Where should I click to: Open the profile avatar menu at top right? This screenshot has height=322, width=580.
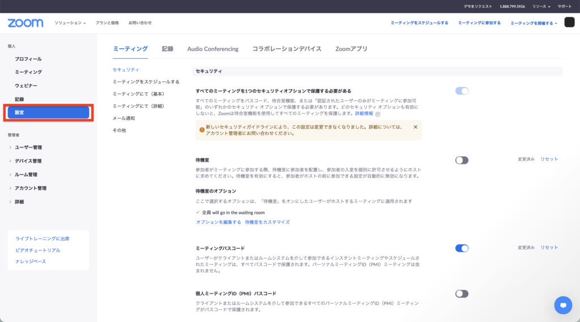point(569,23)
